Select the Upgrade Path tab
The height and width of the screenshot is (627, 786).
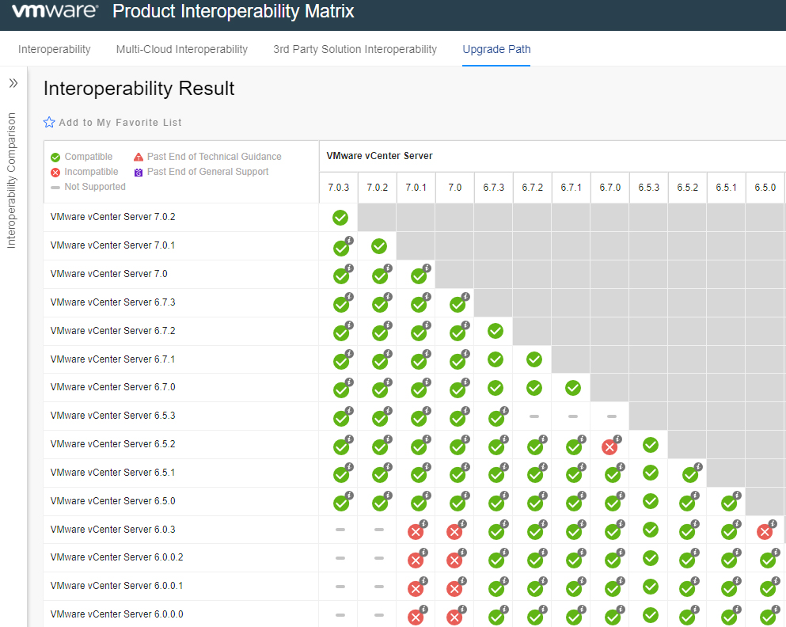tap(496, 49)
